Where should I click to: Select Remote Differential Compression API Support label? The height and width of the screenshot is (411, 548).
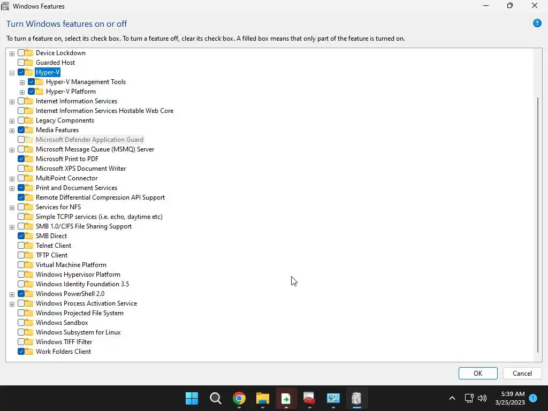coord(100,197)
